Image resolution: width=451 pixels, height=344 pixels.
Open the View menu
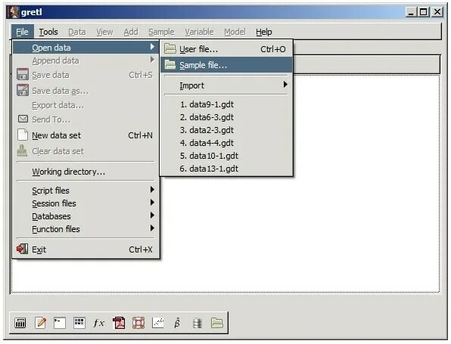click(104, 32)
